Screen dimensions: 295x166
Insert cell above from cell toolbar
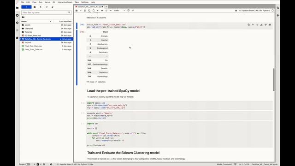(261, 24)
